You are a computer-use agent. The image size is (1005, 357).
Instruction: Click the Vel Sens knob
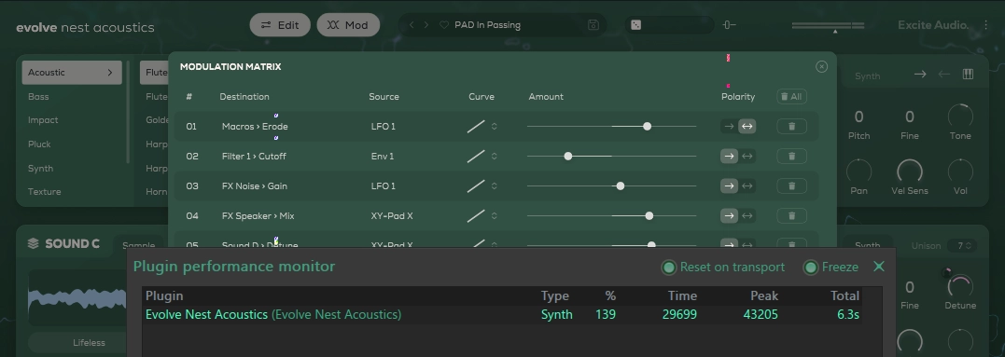coord(910,171)
